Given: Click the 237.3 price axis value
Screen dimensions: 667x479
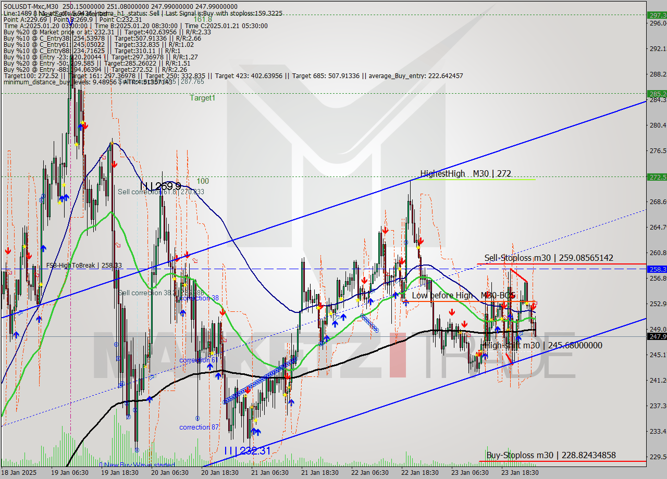Looking at the screenshot, I should coord(657,406).
